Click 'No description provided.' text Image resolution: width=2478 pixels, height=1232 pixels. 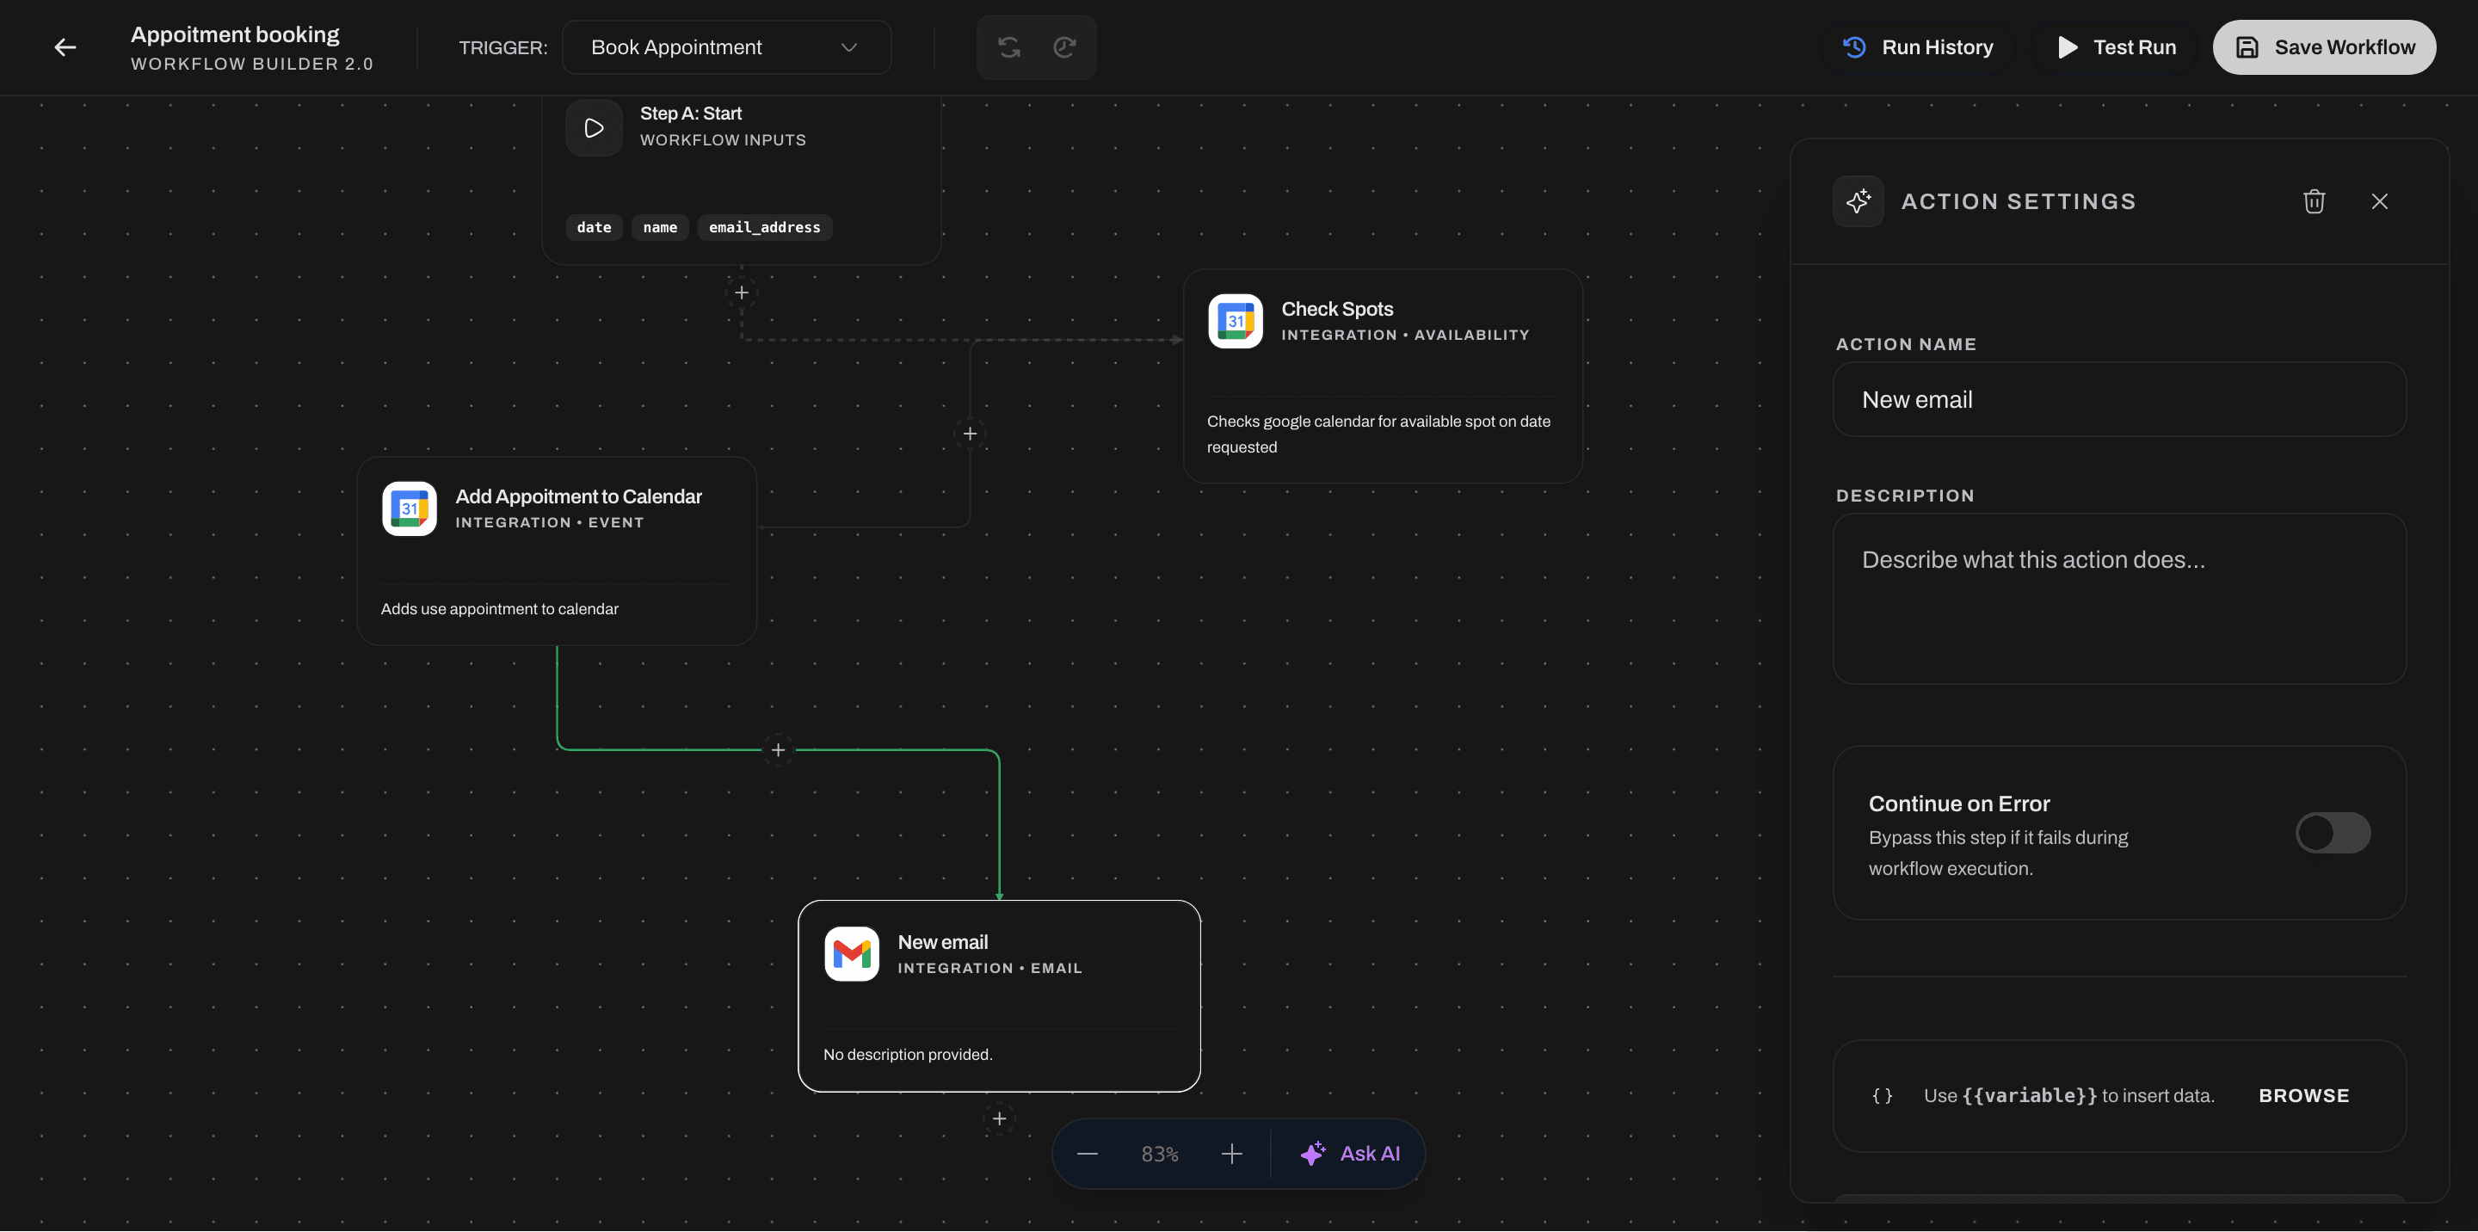point(908,1054)
